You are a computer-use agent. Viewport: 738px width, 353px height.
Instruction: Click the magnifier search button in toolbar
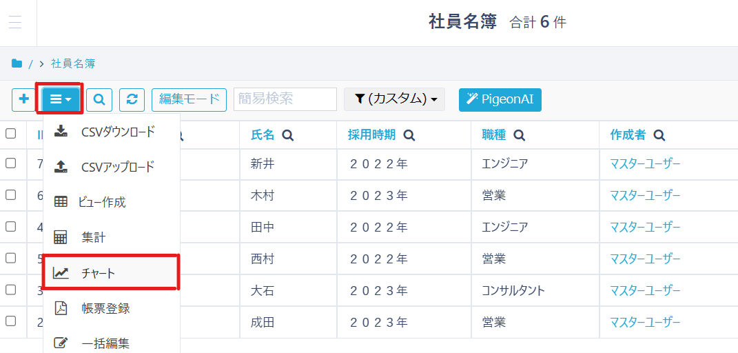[x=99, y=99]
